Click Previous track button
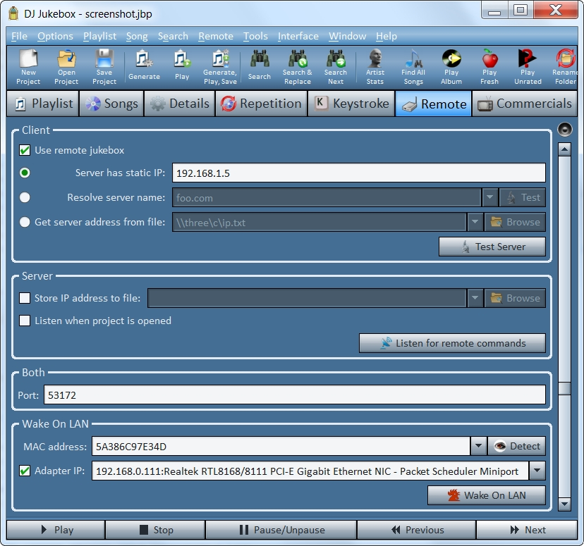The height and width of the screenshot is (546, 584). tap(416, 530)
